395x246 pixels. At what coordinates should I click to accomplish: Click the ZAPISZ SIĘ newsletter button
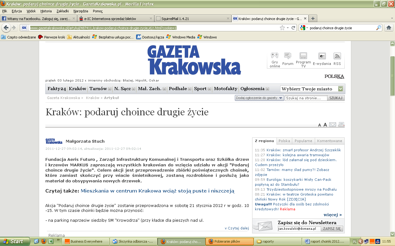pyautogui.click(x=332, y=229)
